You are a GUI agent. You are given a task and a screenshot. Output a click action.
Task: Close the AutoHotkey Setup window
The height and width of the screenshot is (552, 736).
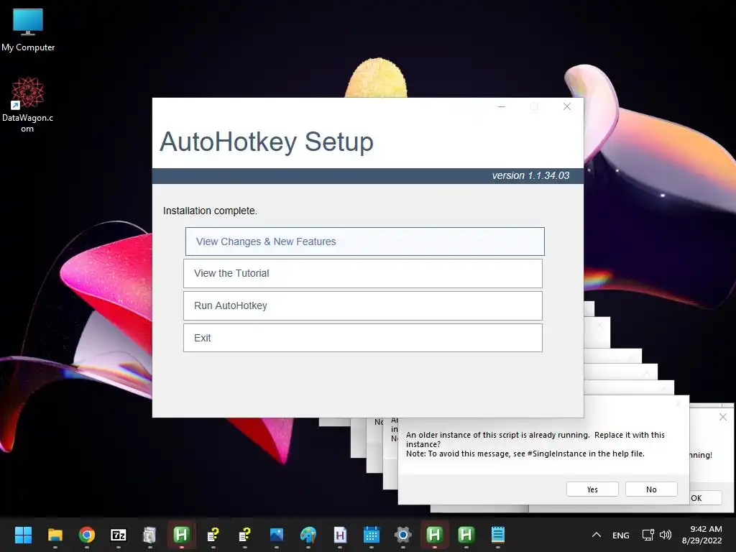click(x=567, y=106)
